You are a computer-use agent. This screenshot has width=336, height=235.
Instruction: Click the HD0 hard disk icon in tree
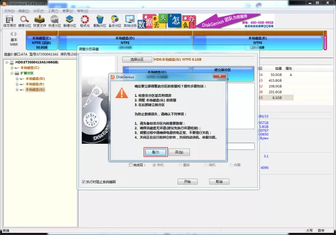point(12,62)
